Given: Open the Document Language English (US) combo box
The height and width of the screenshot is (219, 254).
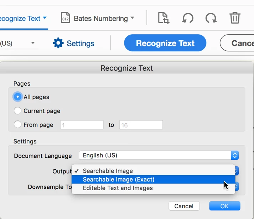Looking at the screenshot, I should (x=159, y=156).
